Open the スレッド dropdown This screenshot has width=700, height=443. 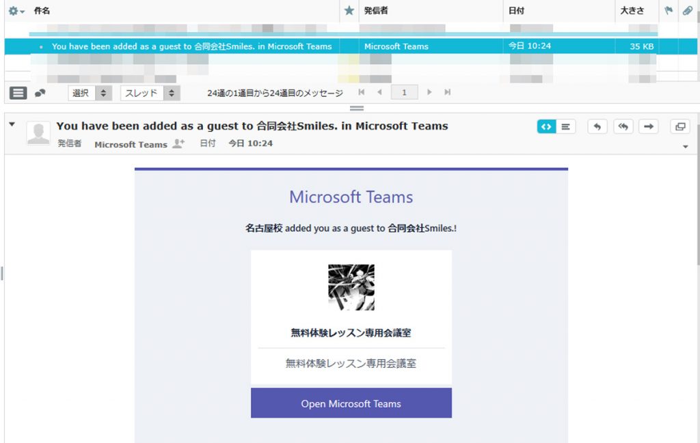point(150,93)
